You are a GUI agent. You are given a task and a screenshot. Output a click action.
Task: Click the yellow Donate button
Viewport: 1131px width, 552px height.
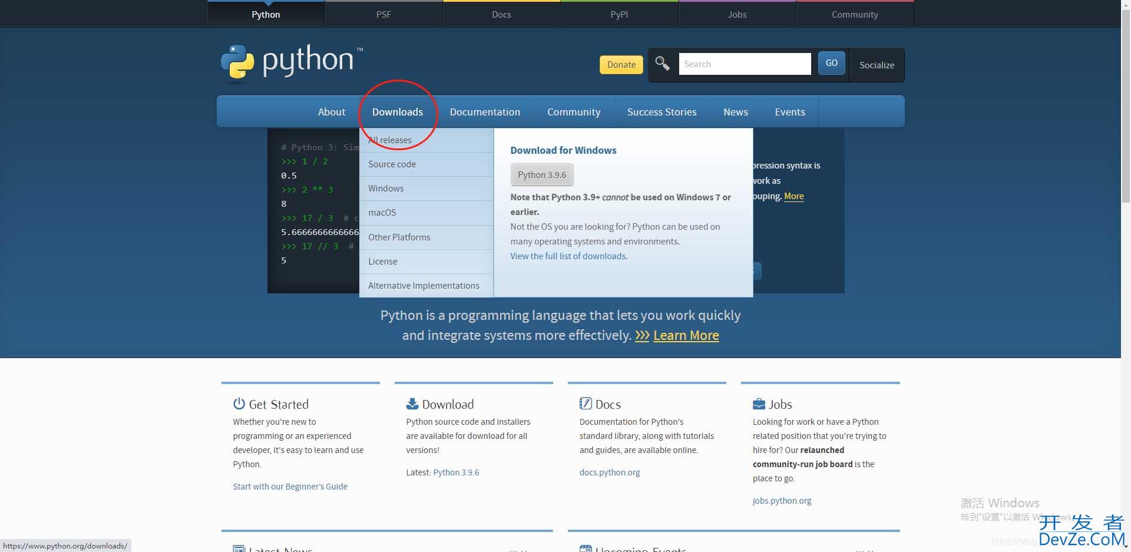621,65
